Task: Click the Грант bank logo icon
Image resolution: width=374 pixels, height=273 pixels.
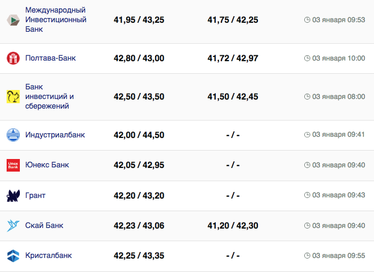Action: pyautogui.click(x=13, y=195)
